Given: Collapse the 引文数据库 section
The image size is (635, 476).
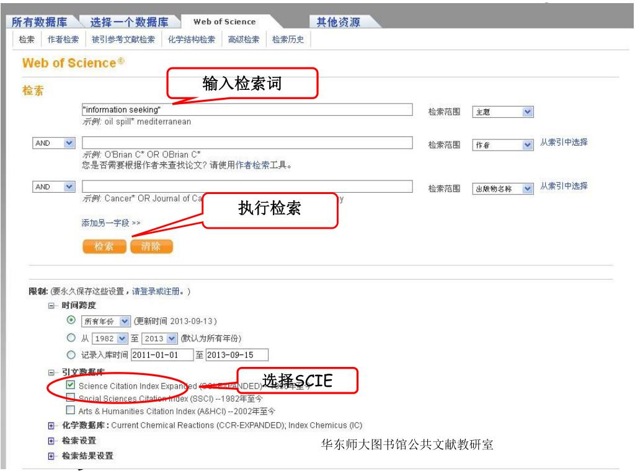Looking at the screenshot, I should [x=51, y=372].
